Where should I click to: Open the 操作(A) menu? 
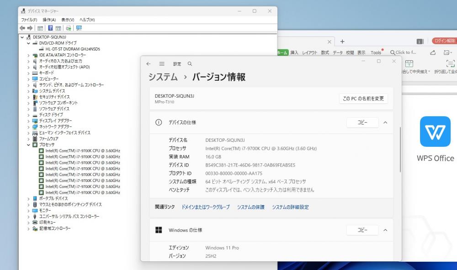click(49, 20)
